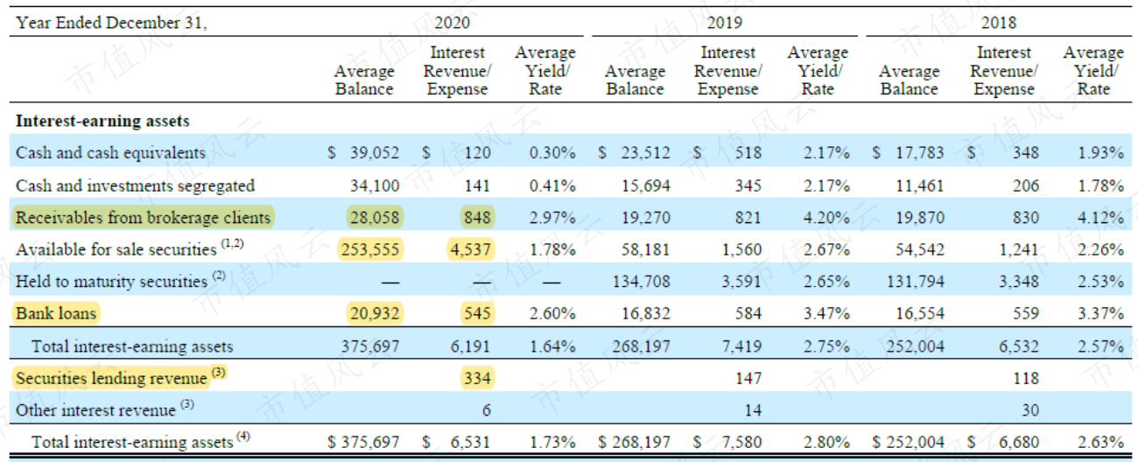1138x462 pixels.
Task: Click the highlighted 4,537 interest revenue value
Action: point(471,249)
